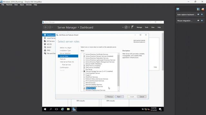Click the VirtualBox notification center icon

(178, 9)
